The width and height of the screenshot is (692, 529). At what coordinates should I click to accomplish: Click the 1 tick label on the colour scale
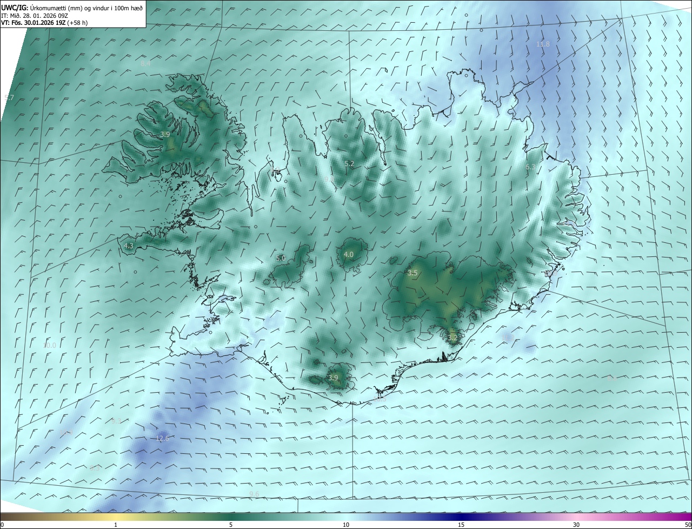(x=116, y=525)
